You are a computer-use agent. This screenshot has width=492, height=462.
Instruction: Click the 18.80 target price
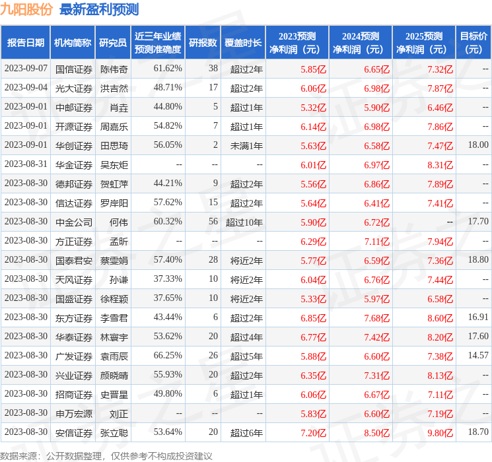click(478, 259)
